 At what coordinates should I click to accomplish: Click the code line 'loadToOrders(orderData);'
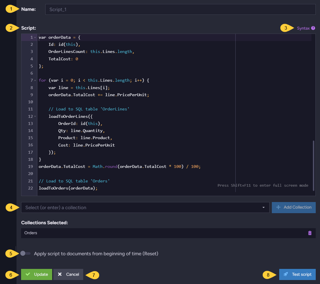[68, 188]
